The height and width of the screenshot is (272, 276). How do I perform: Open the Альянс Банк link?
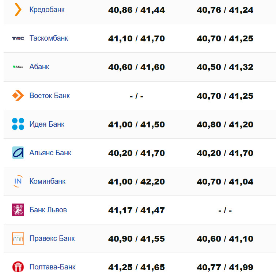pyautogui.click(x=50, y=153)
